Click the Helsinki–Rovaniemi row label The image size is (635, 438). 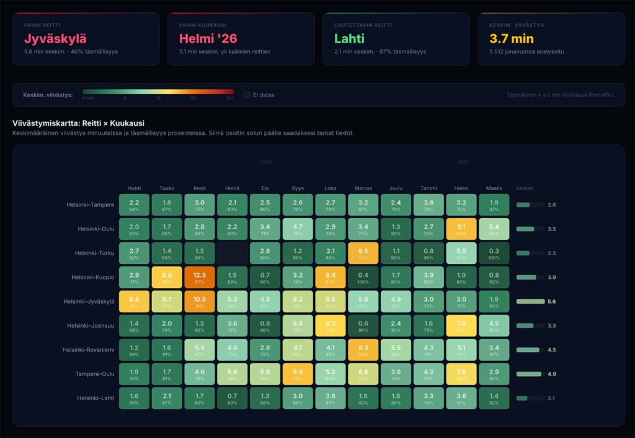[x=88, y=350]
